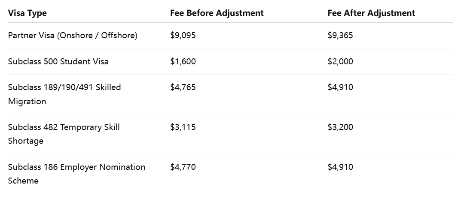Click the Fee Before Adjustment header
Screen dimensions: 470x199
click(x=217, y=13)
